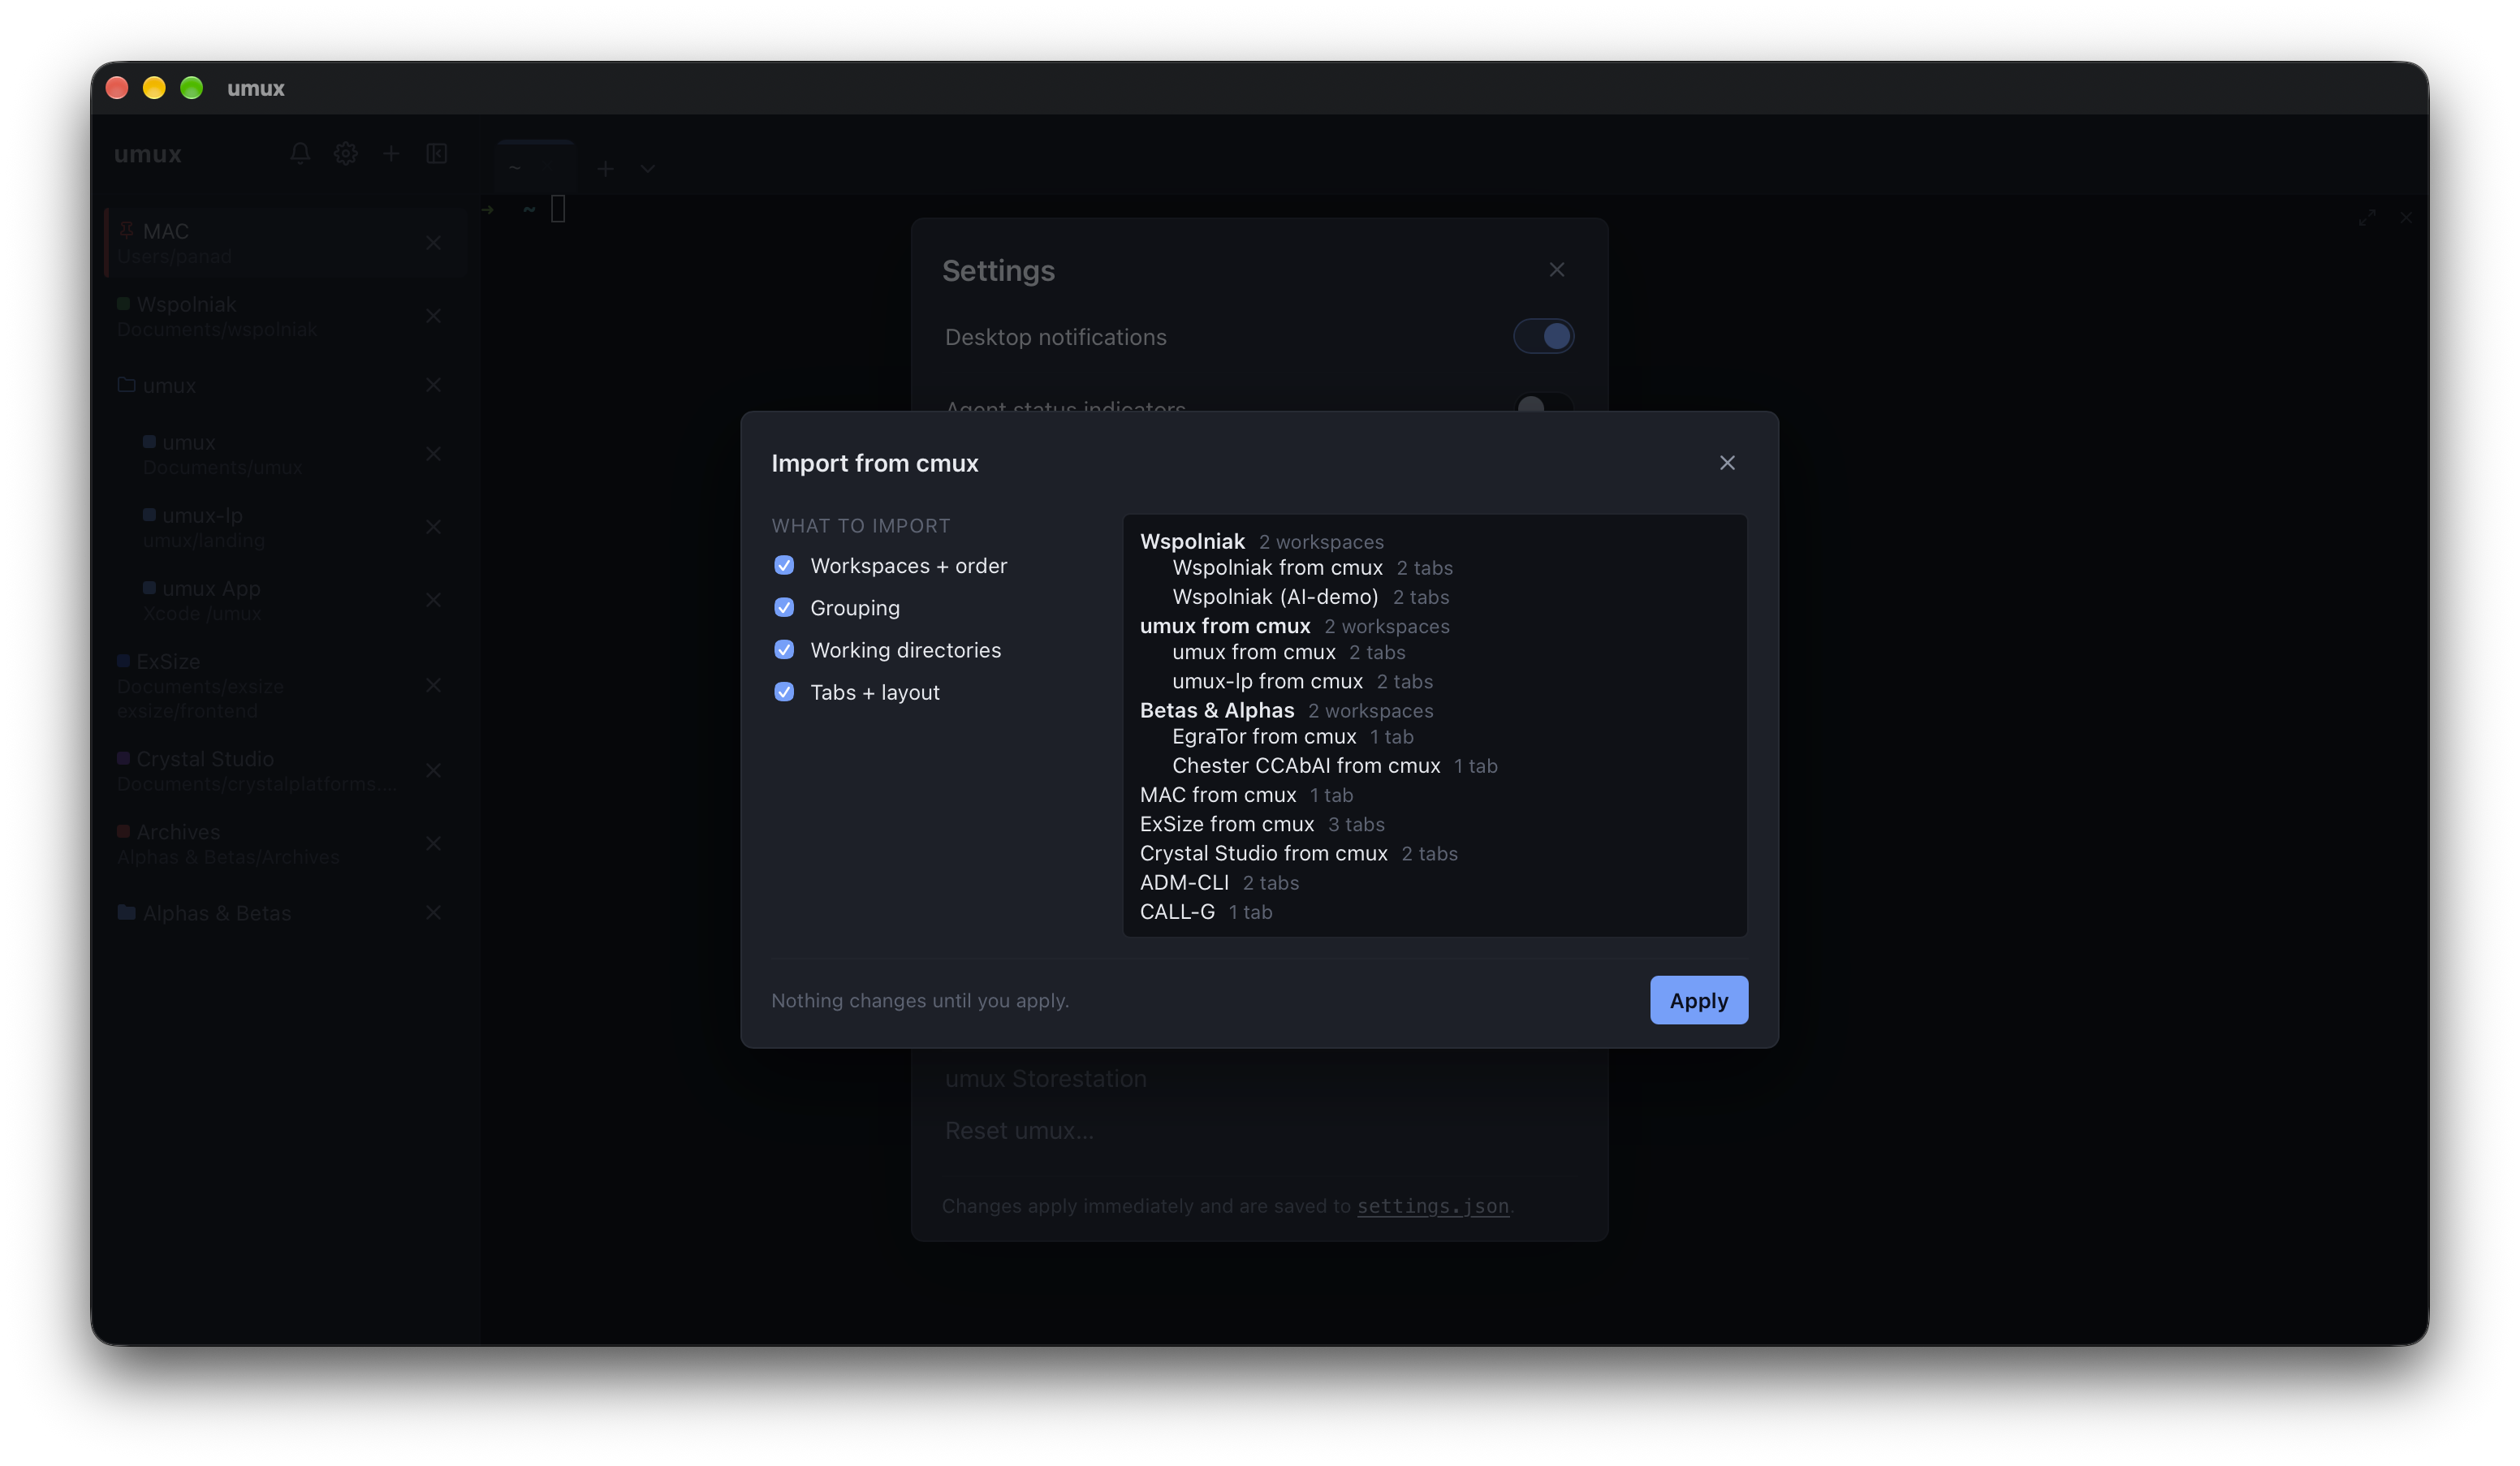
Task: Click CALL-G in the preview list
Action: point(1177,912)
